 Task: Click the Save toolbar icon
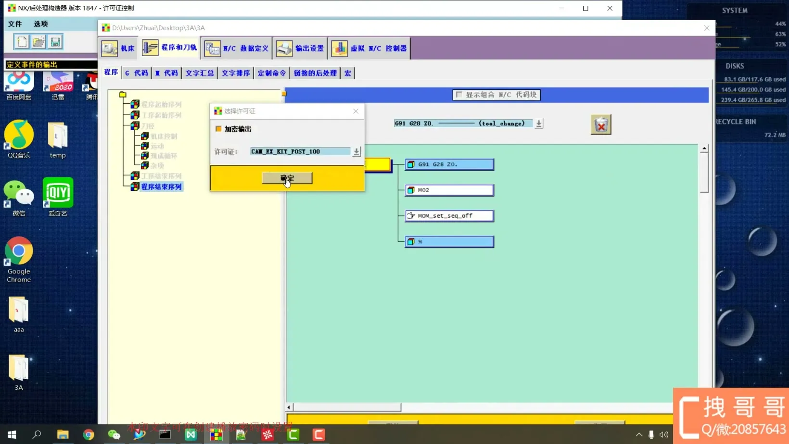tap(55, 42)
